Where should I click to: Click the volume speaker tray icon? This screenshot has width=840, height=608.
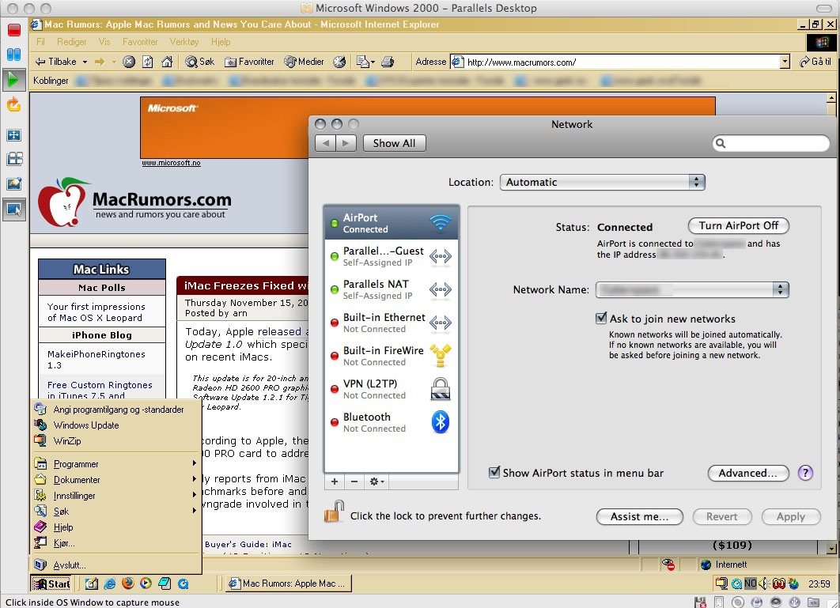coord(762,583)
